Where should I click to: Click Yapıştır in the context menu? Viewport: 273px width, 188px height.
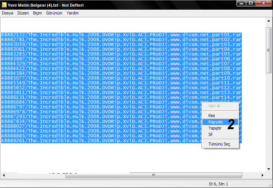[215, 128]
